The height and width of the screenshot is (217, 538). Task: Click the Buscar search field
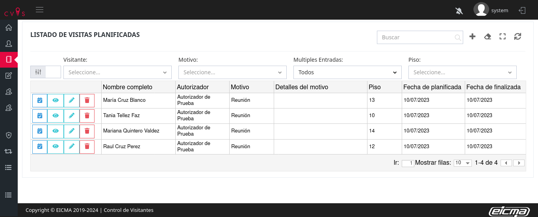click(417, 37)
